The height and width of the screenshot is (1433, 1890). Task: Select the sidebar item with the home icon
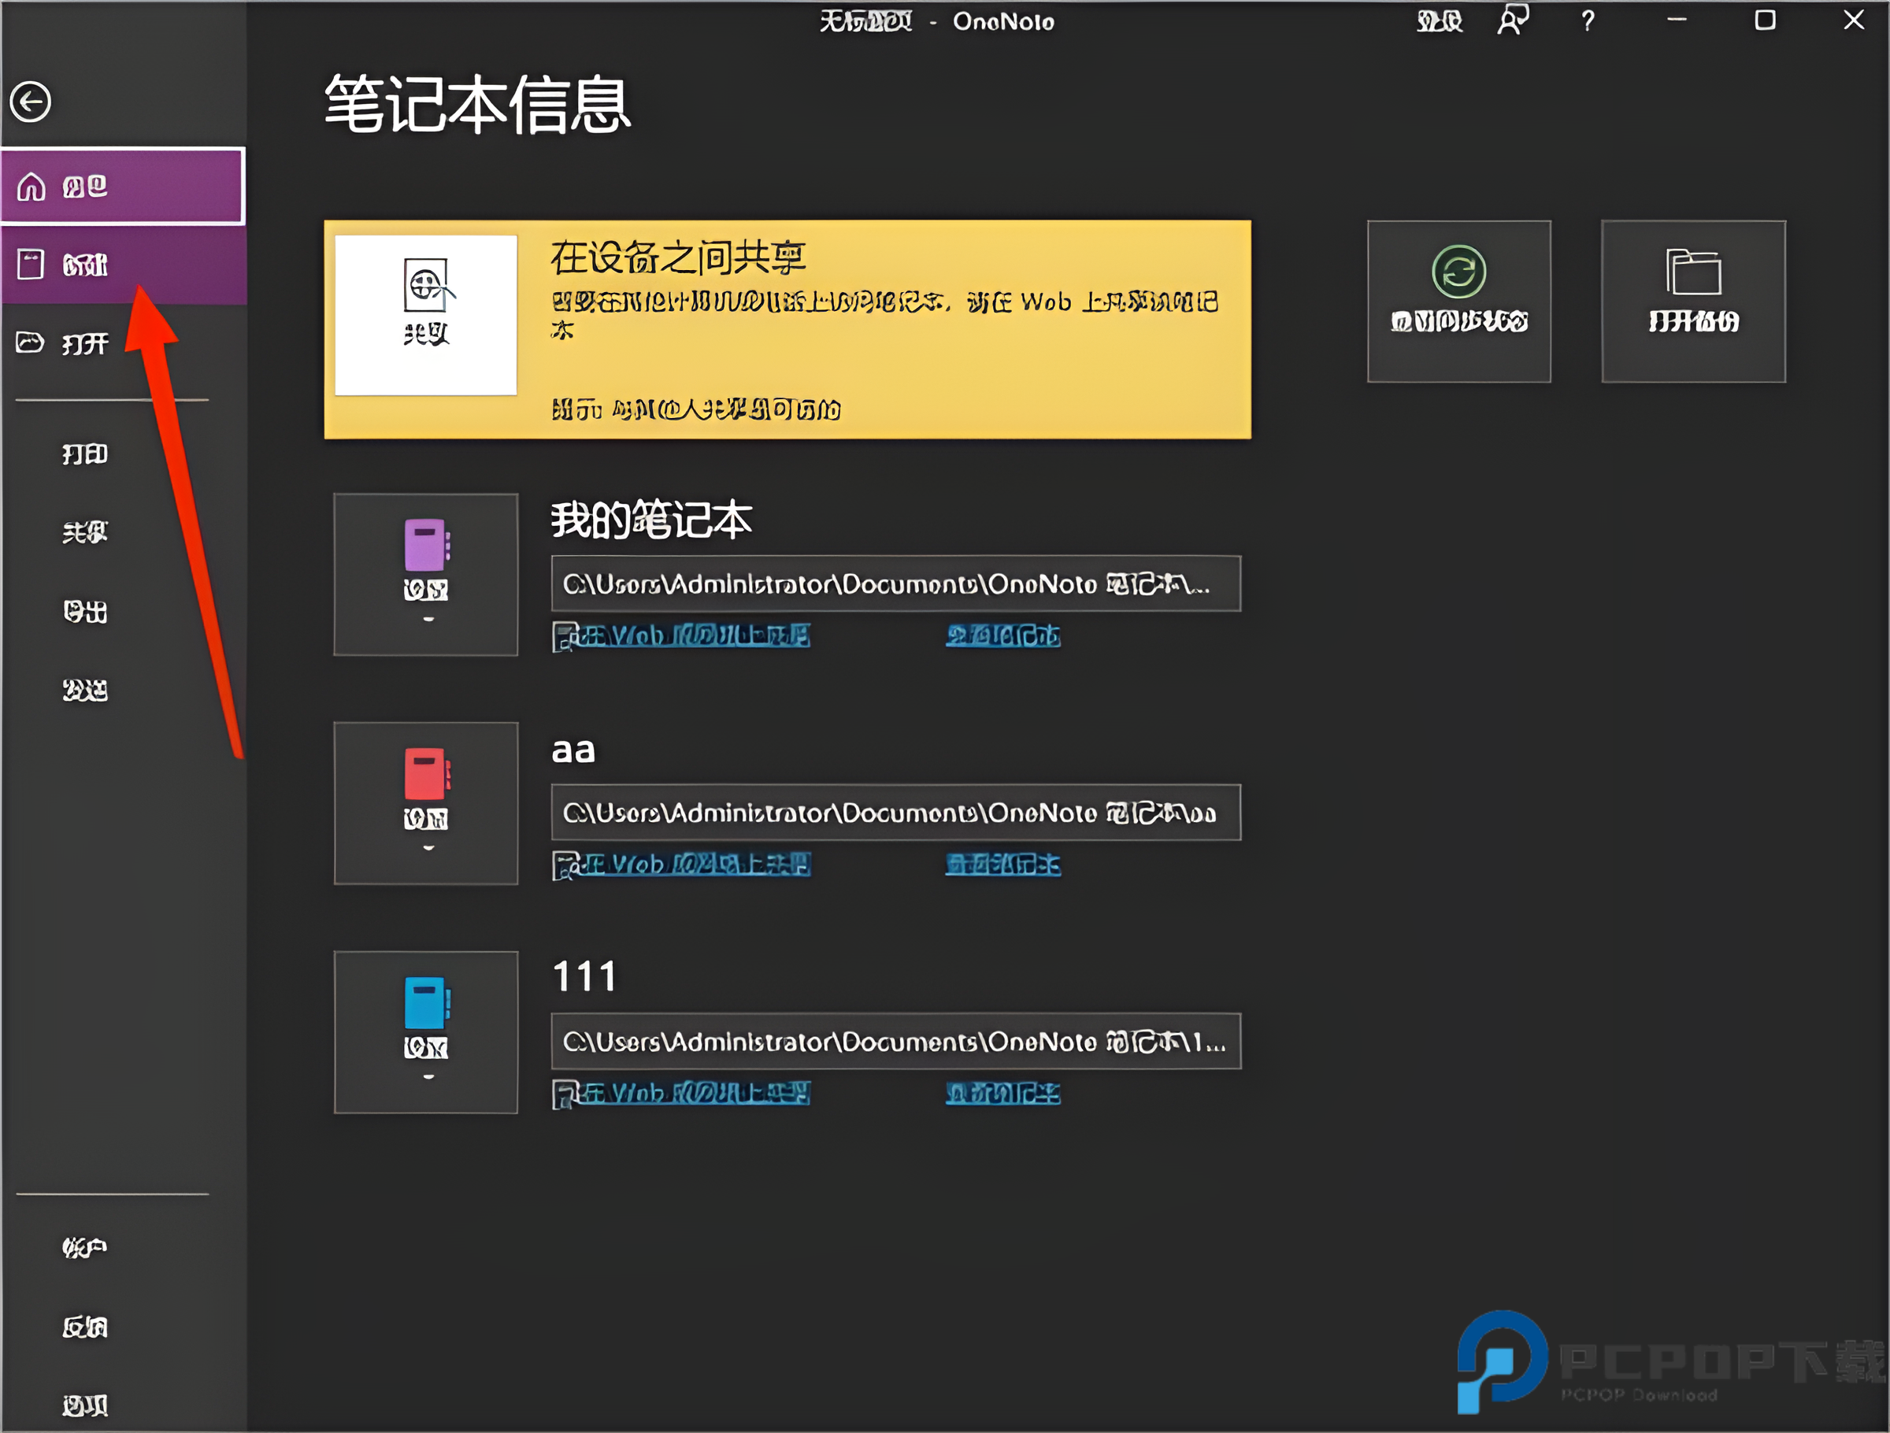point(123,187)
